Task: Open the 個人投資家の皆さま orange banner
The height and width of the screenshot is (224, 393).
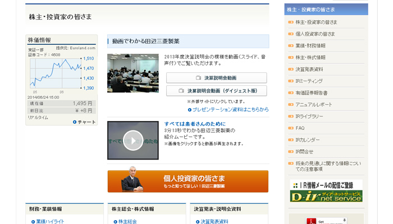Action: pyautogui.click(x=188, y=181)
